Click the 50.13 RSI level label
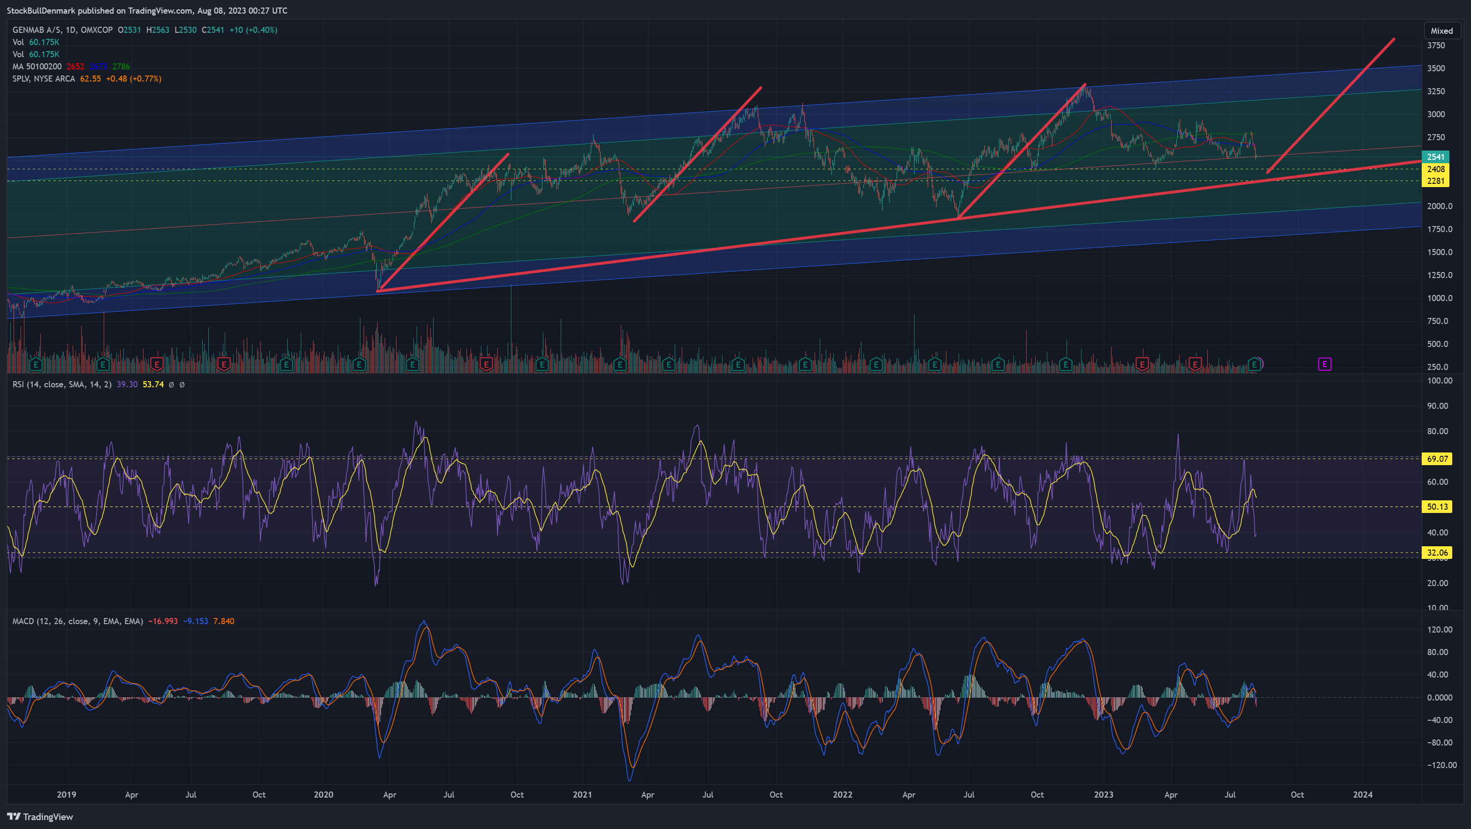The height and width of the screenshot is (829, 1471). 1437,507
